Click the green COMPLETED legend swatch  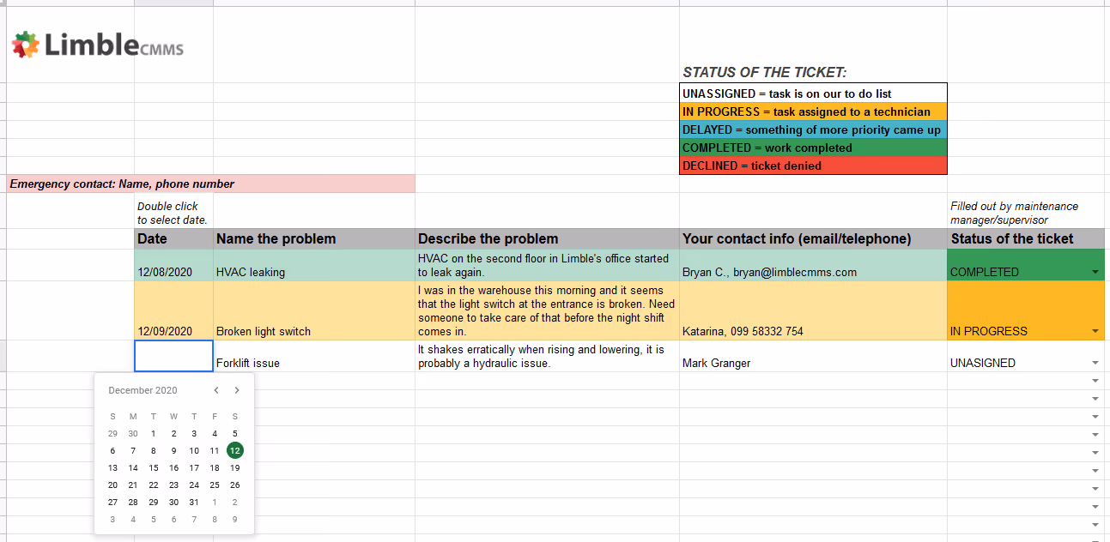pyautogui.click(x=813, y=148)
